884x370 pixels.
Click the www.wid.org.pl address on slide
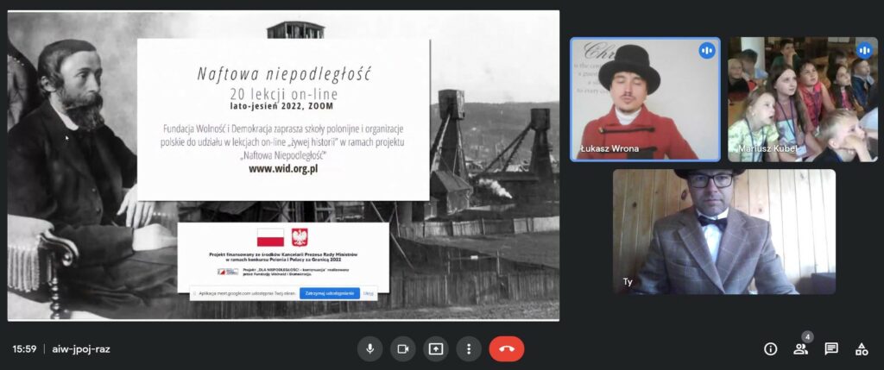[x=283, y=169]
